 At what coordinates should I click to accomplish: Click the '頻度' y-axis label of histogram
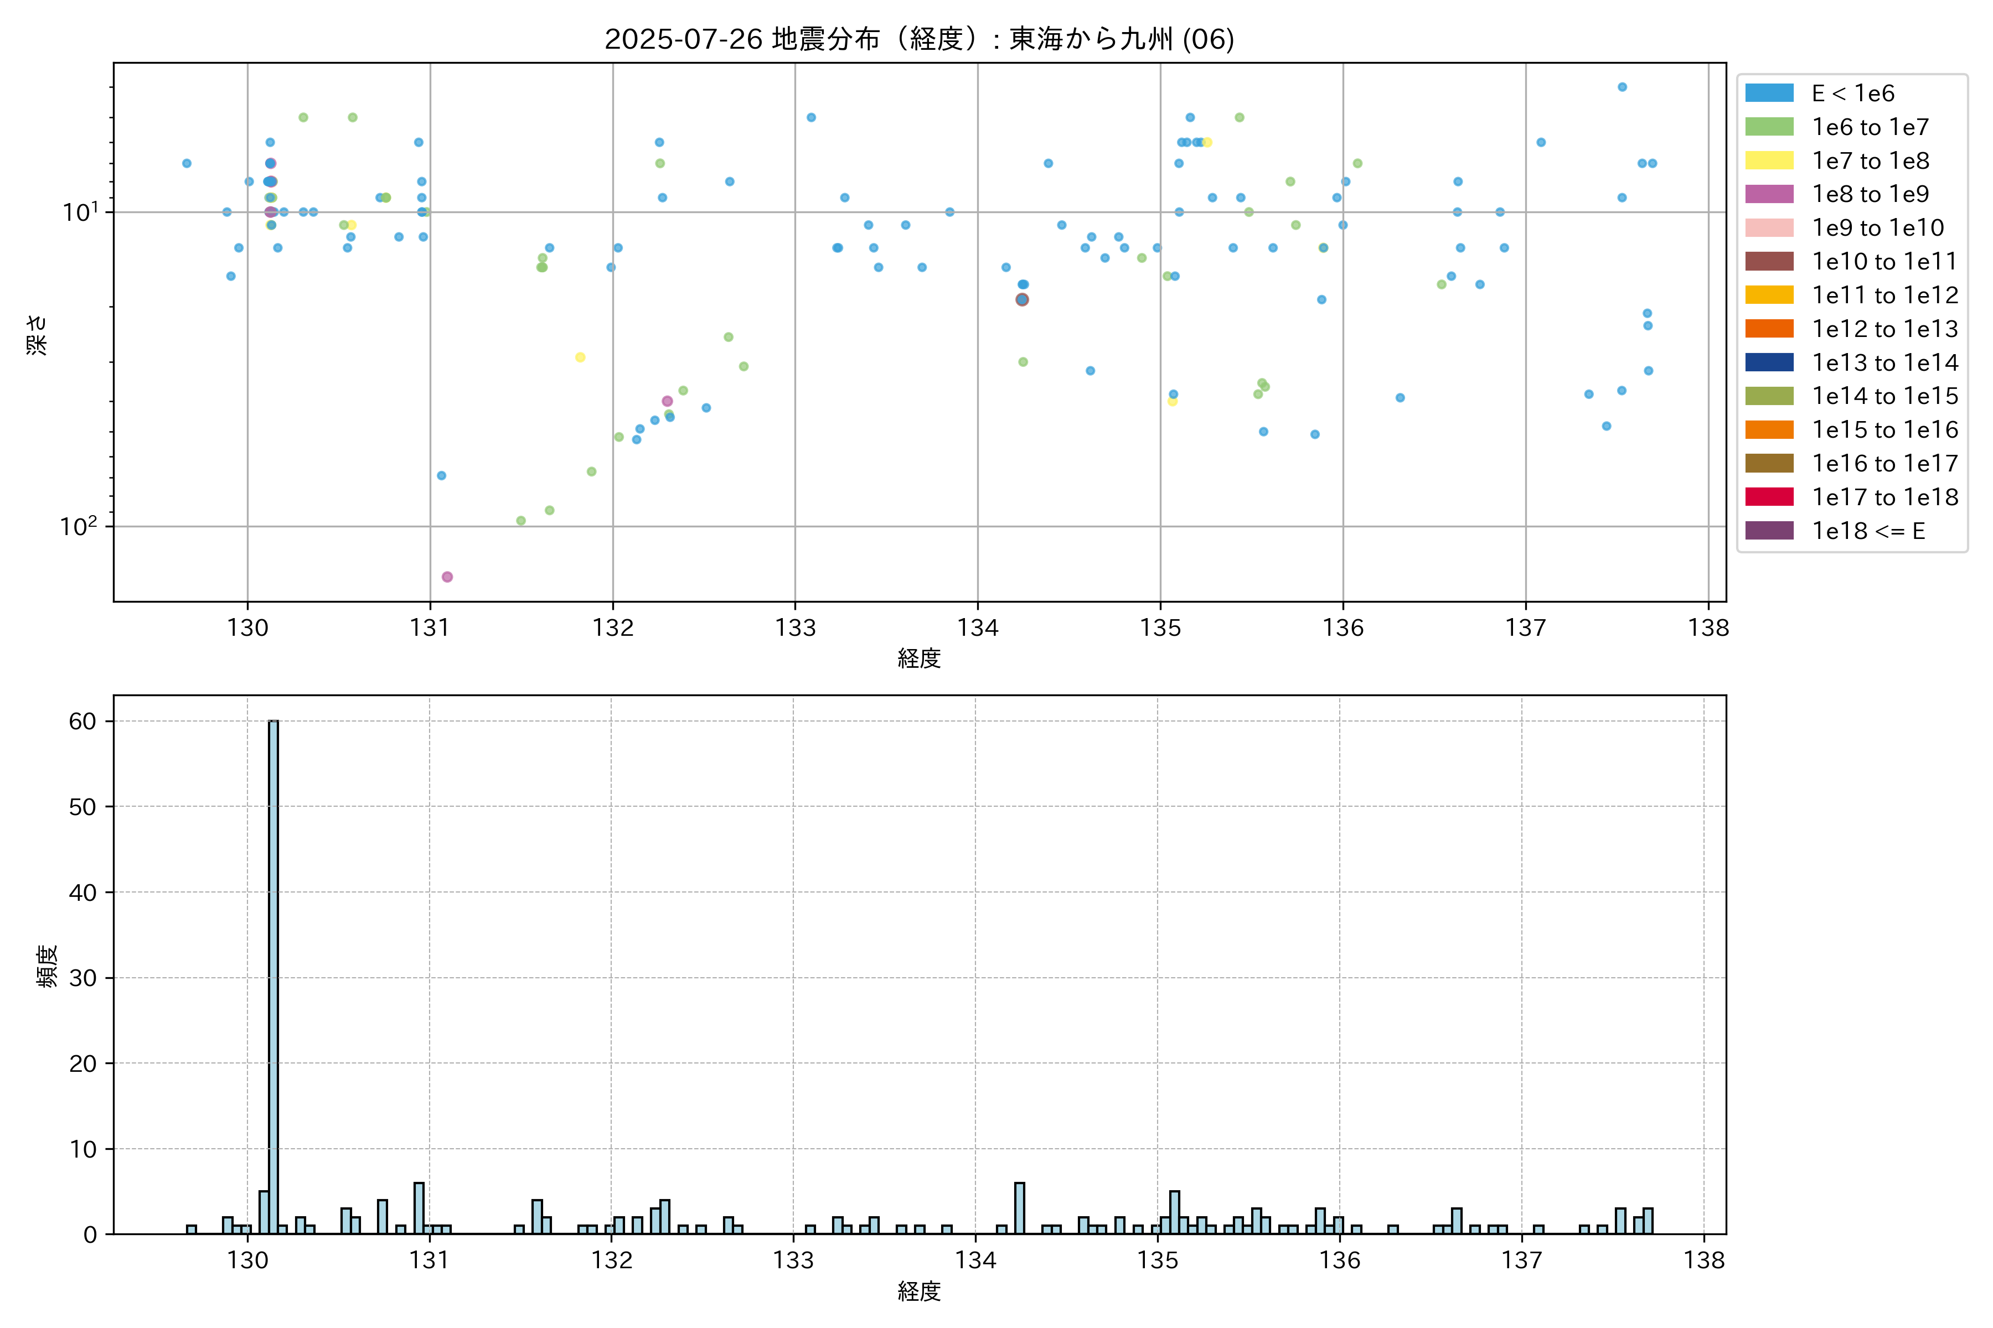47,966
